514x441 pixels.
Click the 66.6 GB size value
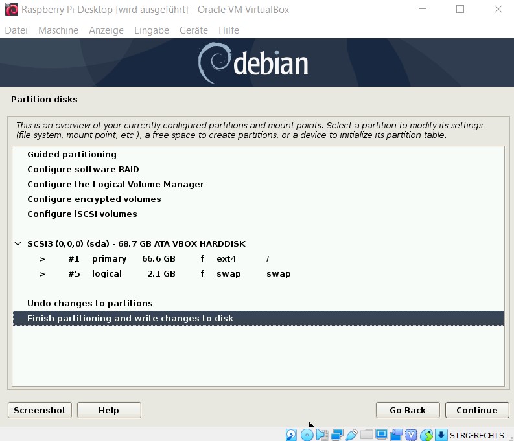coord(159,258)
